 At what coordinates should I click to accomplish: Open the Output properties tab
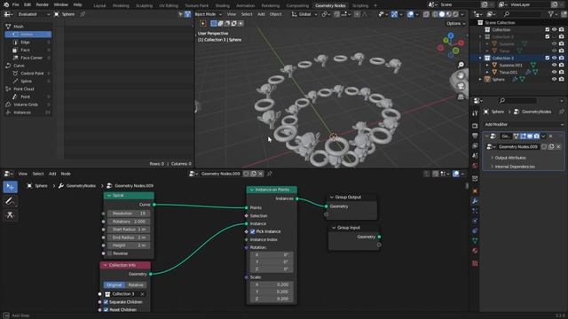(475, 136)
